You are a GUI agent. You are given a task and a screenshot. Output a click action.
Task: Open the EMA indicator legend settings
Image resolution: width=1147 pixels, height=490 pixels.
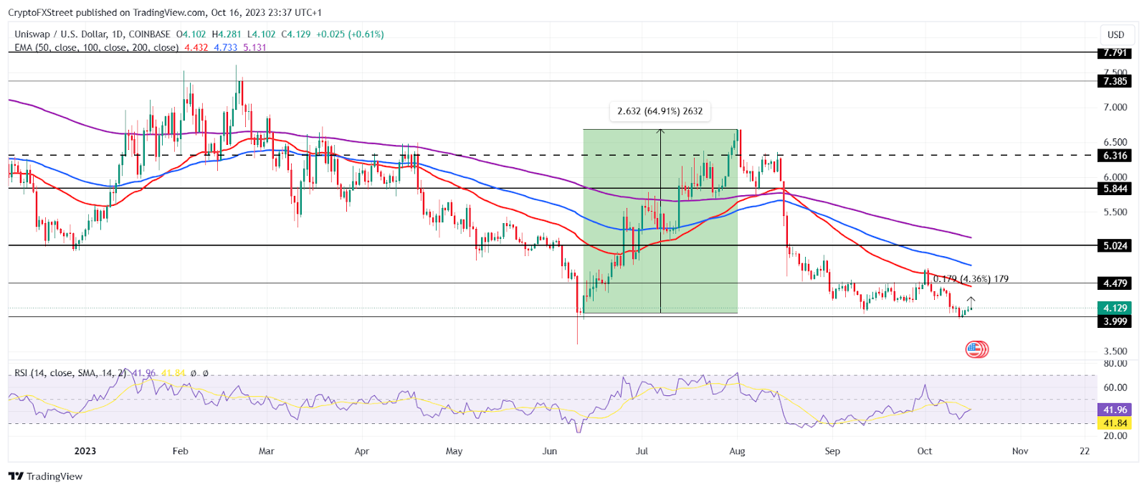[96, 47]
